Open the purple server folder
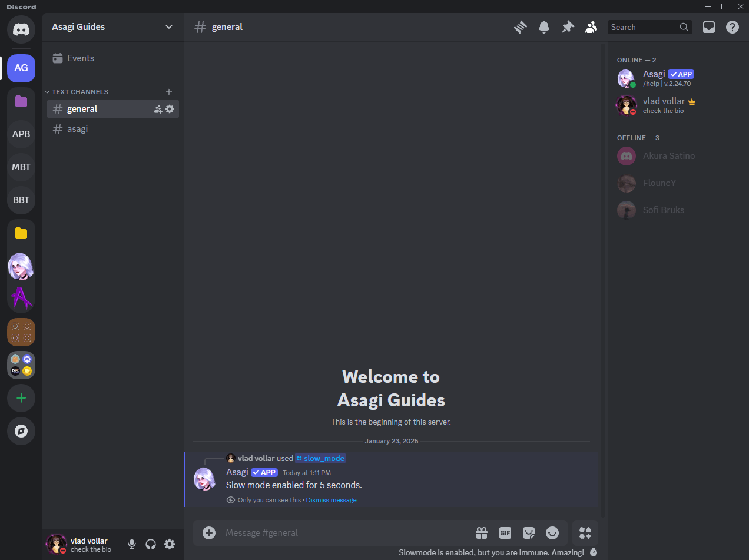 tap(21, 101)
